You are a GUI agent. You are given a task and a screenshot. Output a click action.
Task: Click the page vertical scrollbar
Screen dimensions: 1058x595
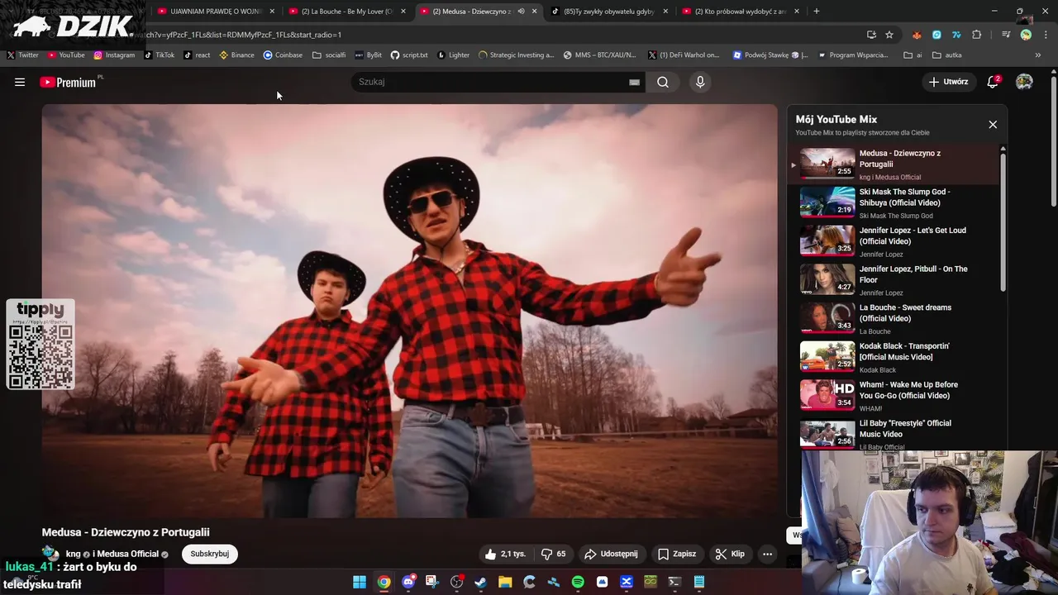1054,140
